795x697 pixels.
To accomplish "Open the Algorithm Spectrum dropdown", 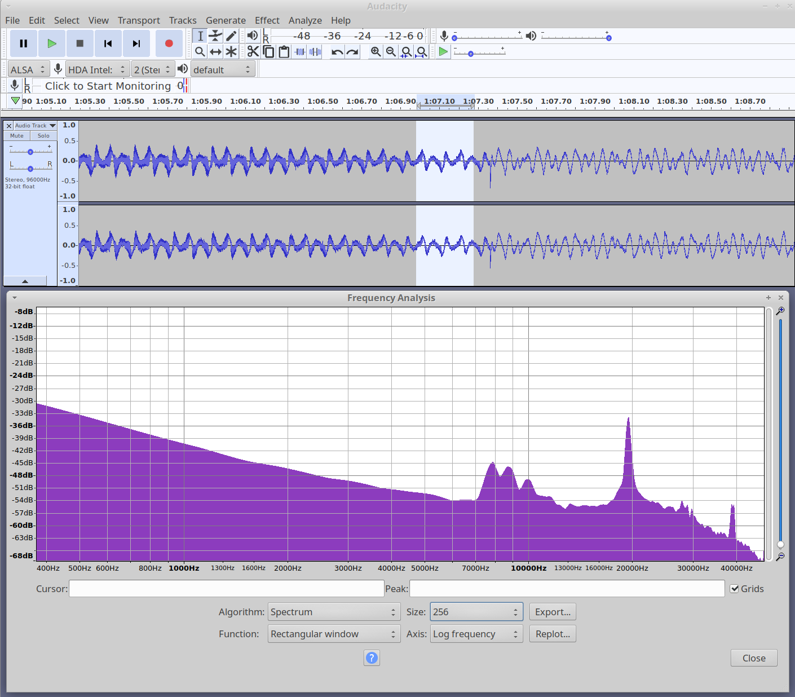I will [x=334, y=612].
